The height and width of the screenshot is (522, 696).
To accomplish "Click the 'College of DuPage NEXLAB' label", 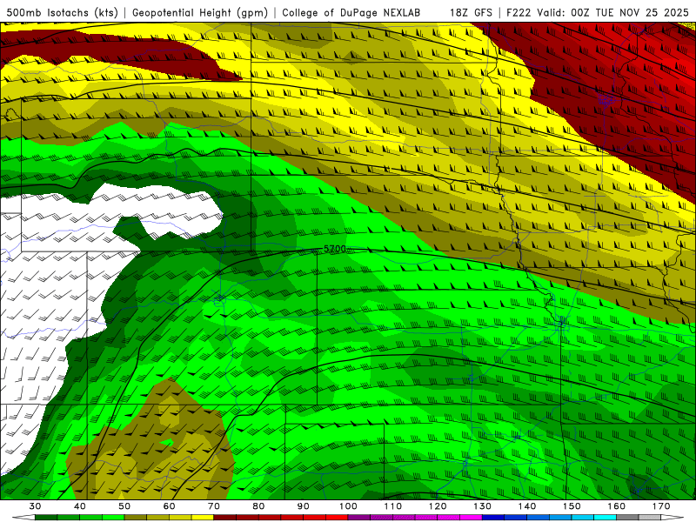I will 351,12.
